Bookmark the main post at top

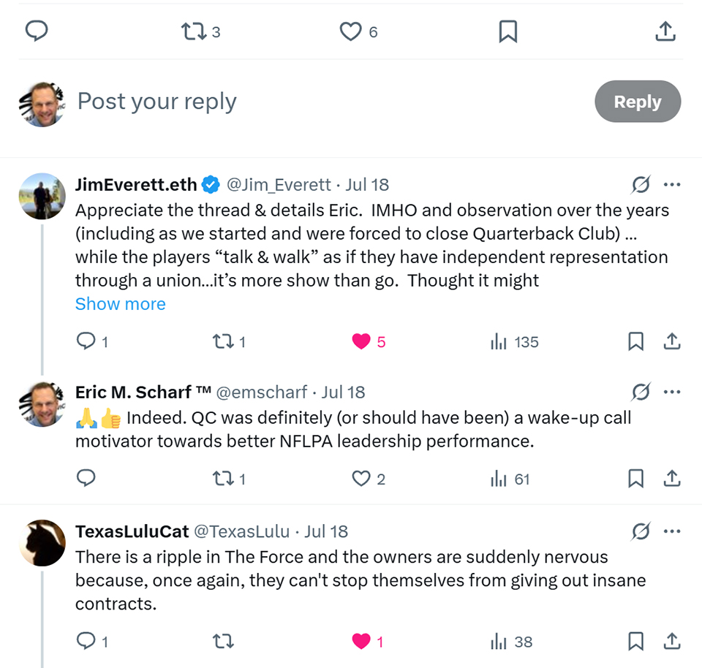(508, 31)
